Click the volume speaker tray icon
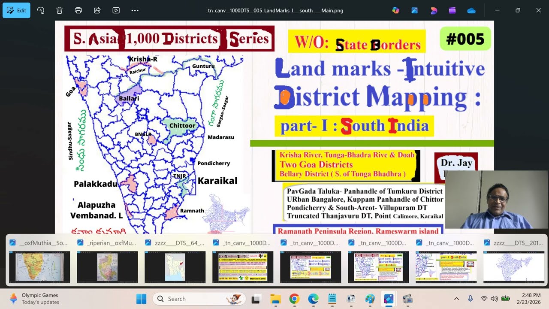 [x=494, y=299]
